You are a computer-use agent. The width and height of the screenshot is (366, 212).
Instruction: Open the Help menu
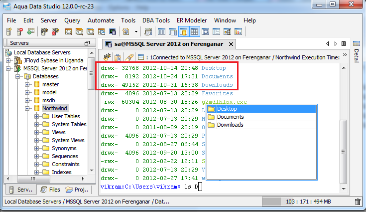pyautogui.click(x=249, y=20)
